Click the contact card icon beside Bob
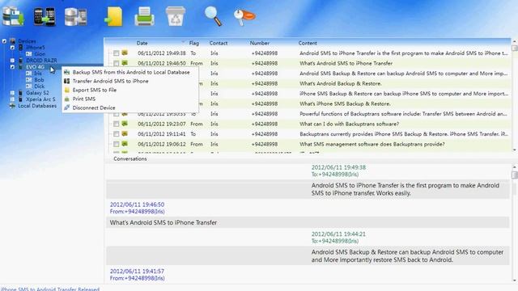Image resolution: width=518 pixels, height=291 pixels. [x=29, y=80]
